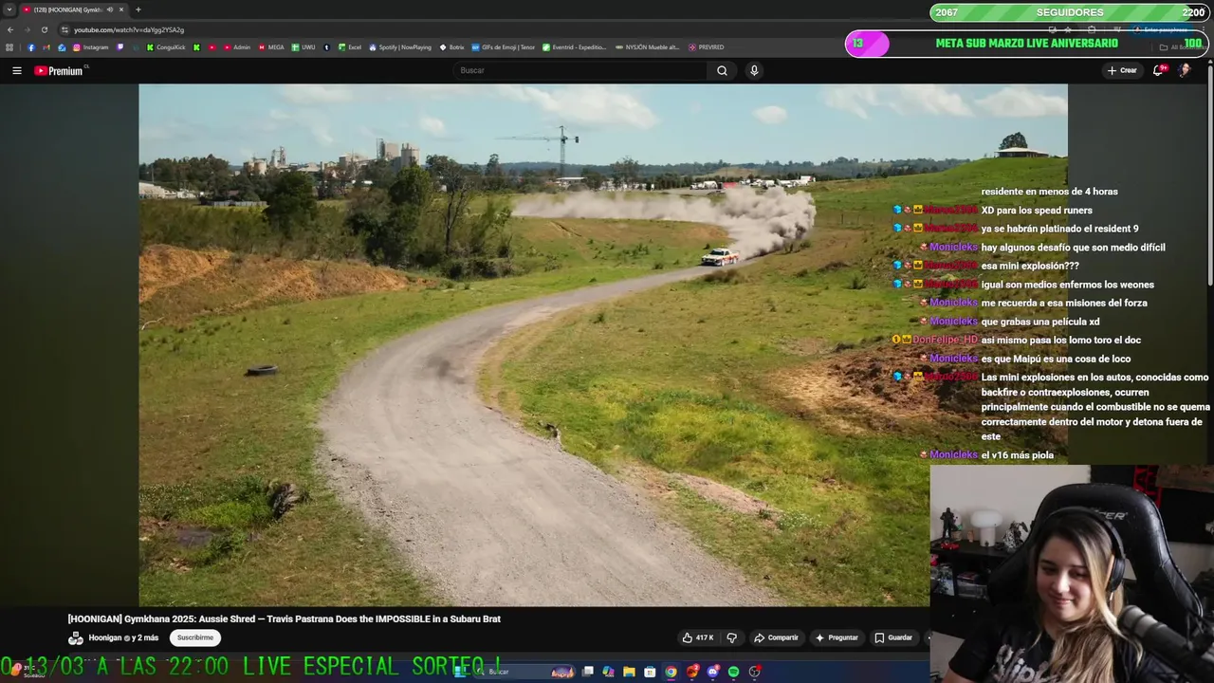Go to YouTube Premium home logo

[x=61, y=70]
